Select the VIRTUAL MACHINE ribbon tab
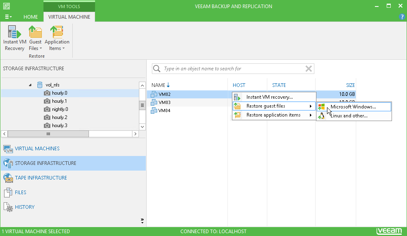The width and height of the screenshot is (407, 236). pyautogui.click(x=69, y=17)
